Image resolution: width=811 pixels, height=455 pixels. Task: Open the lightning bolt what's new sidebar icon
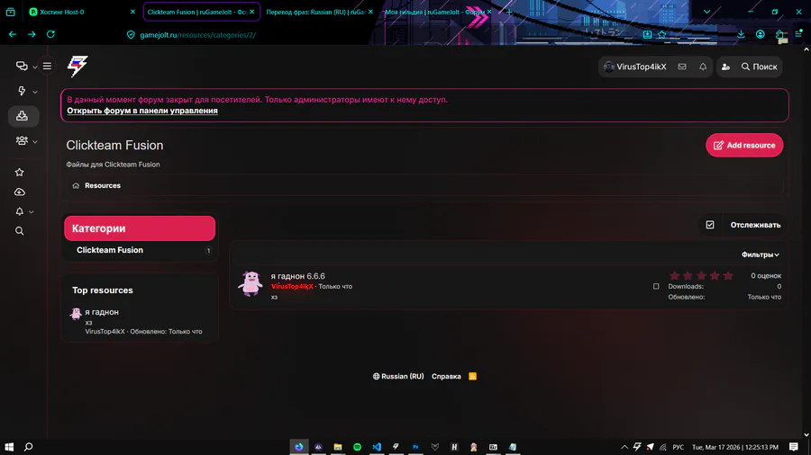coord(22,91)
